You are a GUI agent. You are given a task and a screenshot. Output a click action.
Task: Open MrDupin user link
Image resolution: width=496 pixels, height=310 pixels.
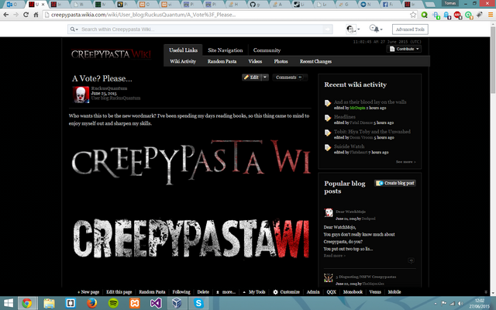(357, 108)
